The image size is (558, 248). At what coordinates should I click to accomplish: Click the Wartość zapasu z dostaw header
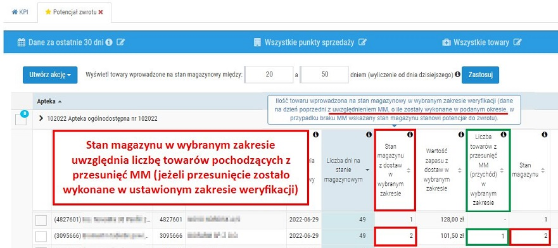pyautogui.click(x=436, y=170)
